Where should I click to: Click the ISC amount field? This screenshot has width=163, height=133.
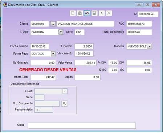coord(139,70)
